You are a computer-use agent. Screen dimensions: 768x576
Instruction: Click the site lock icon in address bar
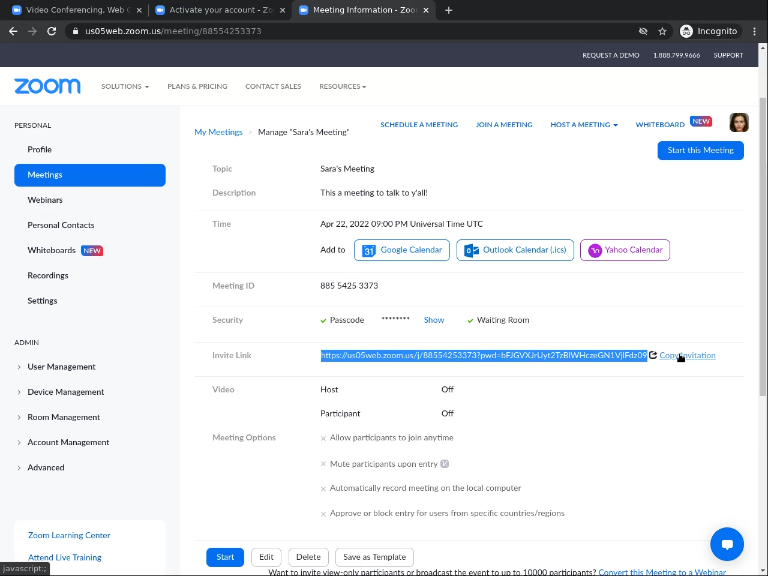[x=76, y=31]
